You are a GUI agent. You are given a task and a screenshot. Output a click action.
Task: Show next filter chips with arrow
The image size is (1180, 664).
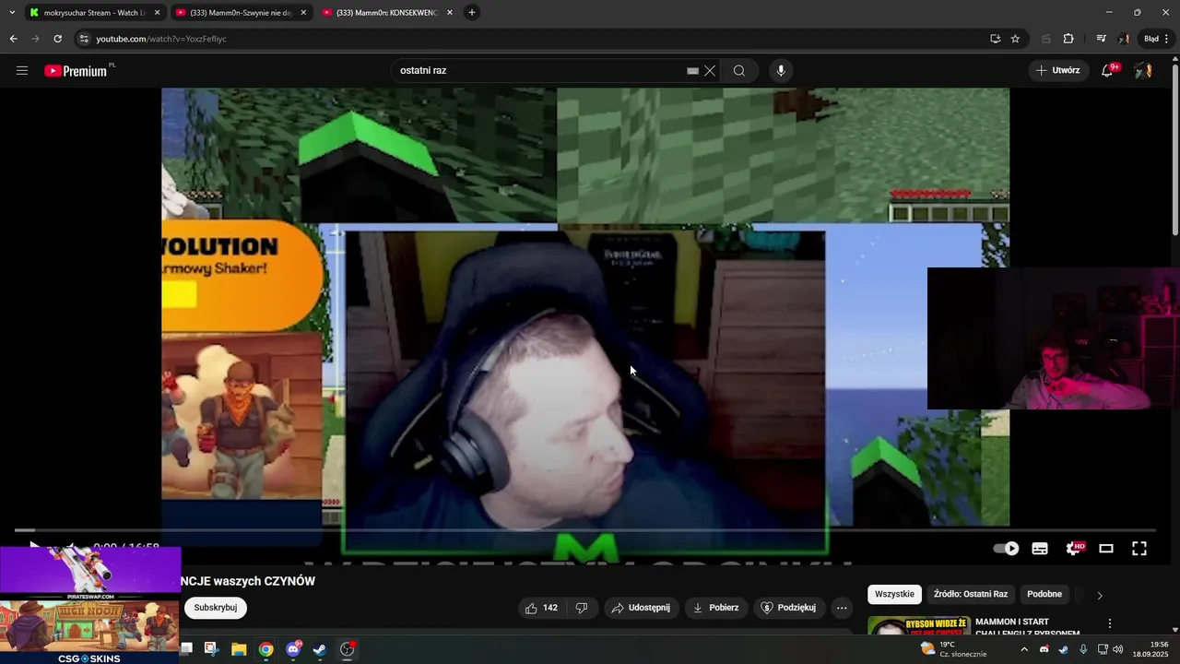(1099, 595)
